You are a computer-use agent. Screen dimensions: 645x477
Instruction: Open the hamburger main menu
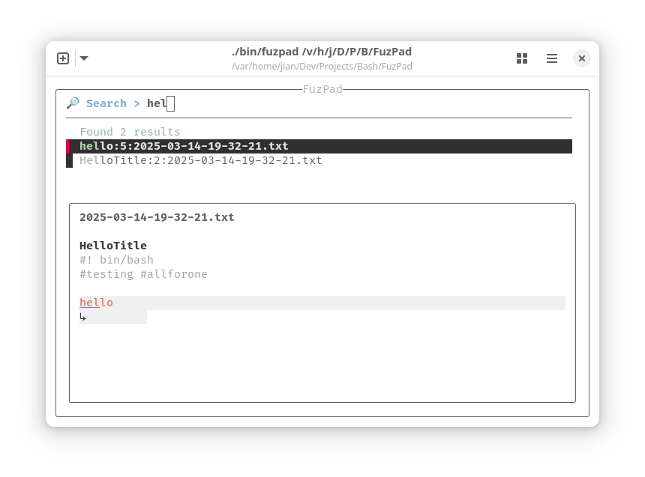[x=552, y=58]
